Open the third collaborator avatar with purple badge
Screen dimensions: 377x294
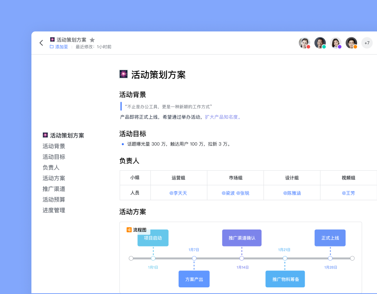[x=336, y=43]
